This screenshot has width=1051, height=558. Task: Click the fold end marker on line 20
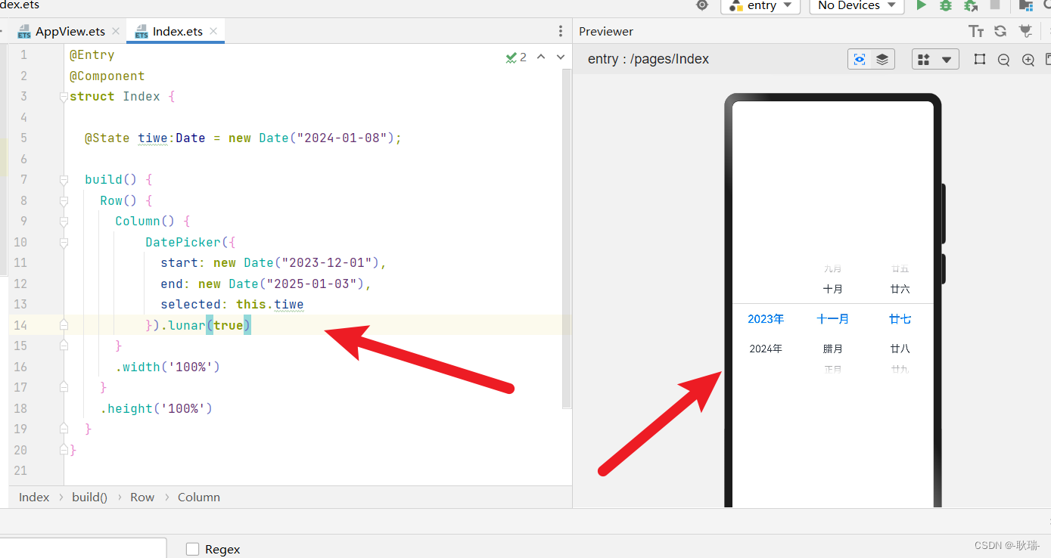[64, 450]
